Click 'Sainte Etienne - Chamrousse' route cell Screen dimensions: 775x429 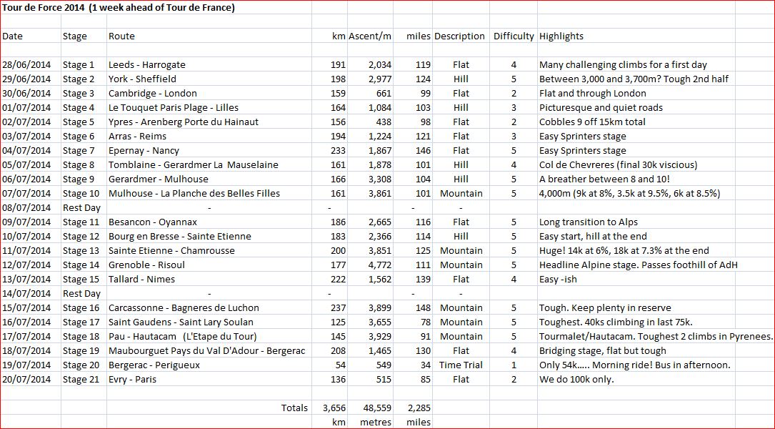171,252
